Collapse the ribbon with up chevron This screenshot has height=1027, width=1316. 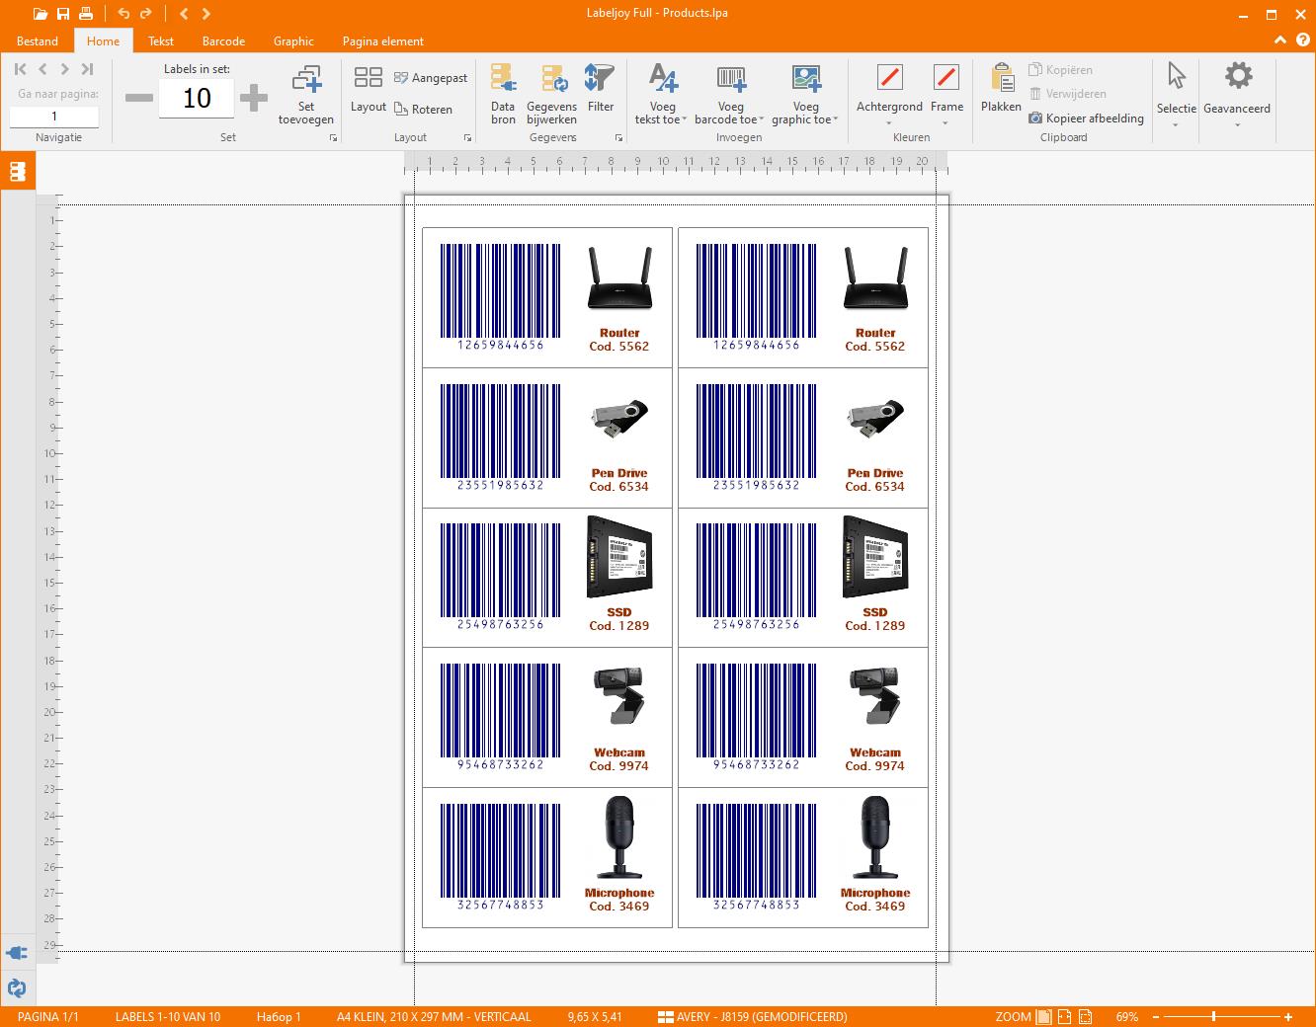pyautogui.click(x=1280, y=40)
